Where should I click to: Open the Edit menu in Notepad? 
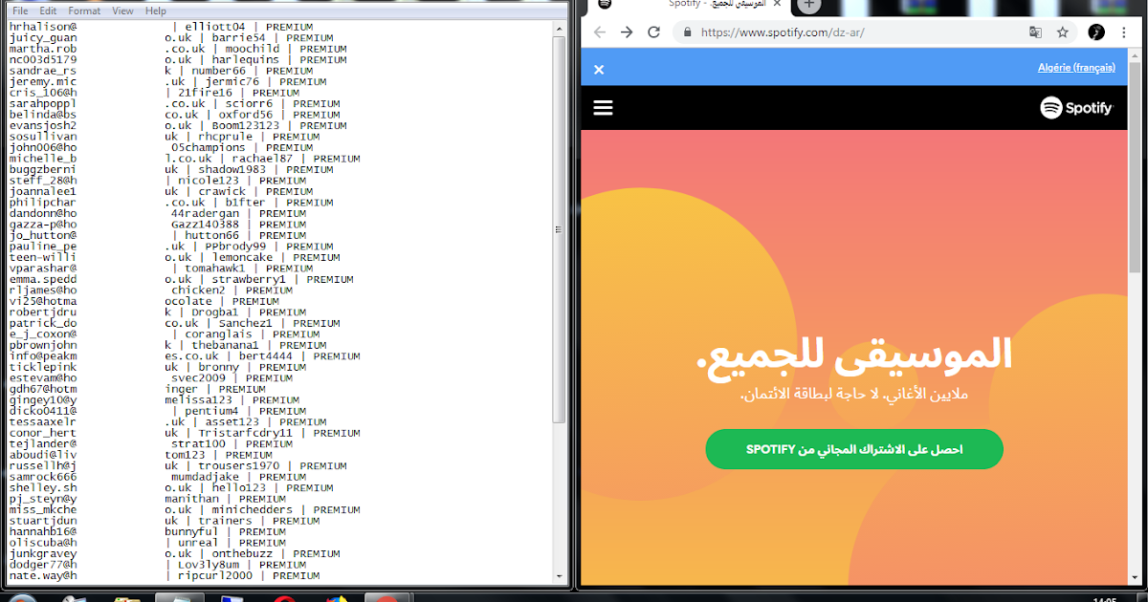click(49, 11)
